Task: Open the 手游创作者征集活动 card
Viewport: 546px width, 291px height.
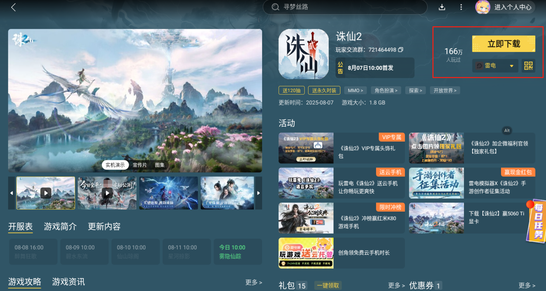Action: point(472,183)
